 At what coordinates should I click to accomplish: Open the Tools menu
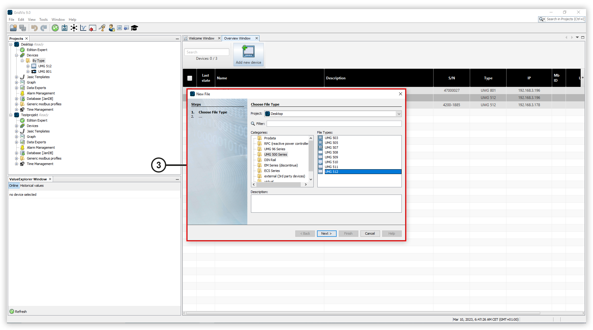[x=43, y=20]
